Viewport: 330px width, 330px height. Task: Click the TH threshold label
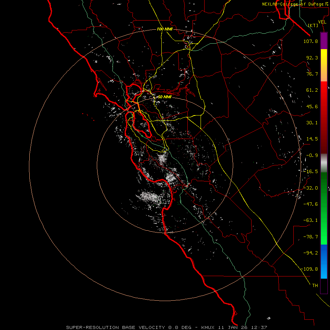tap(315, 286)
